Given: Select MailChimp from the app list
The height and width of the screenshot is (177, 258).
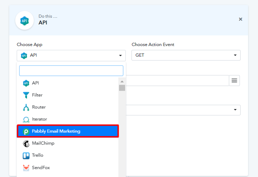Looking at the screenshot, I should pos(68,143).
